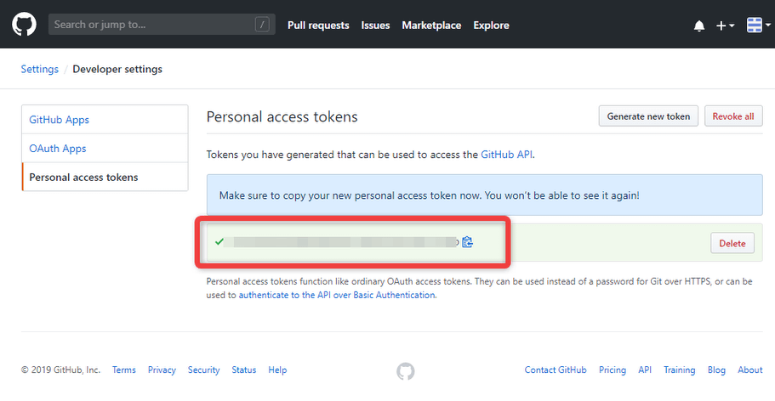Open footer Privacy link
Image resolution: width=775 pixels, height=401 pixels.
[162, 370]
